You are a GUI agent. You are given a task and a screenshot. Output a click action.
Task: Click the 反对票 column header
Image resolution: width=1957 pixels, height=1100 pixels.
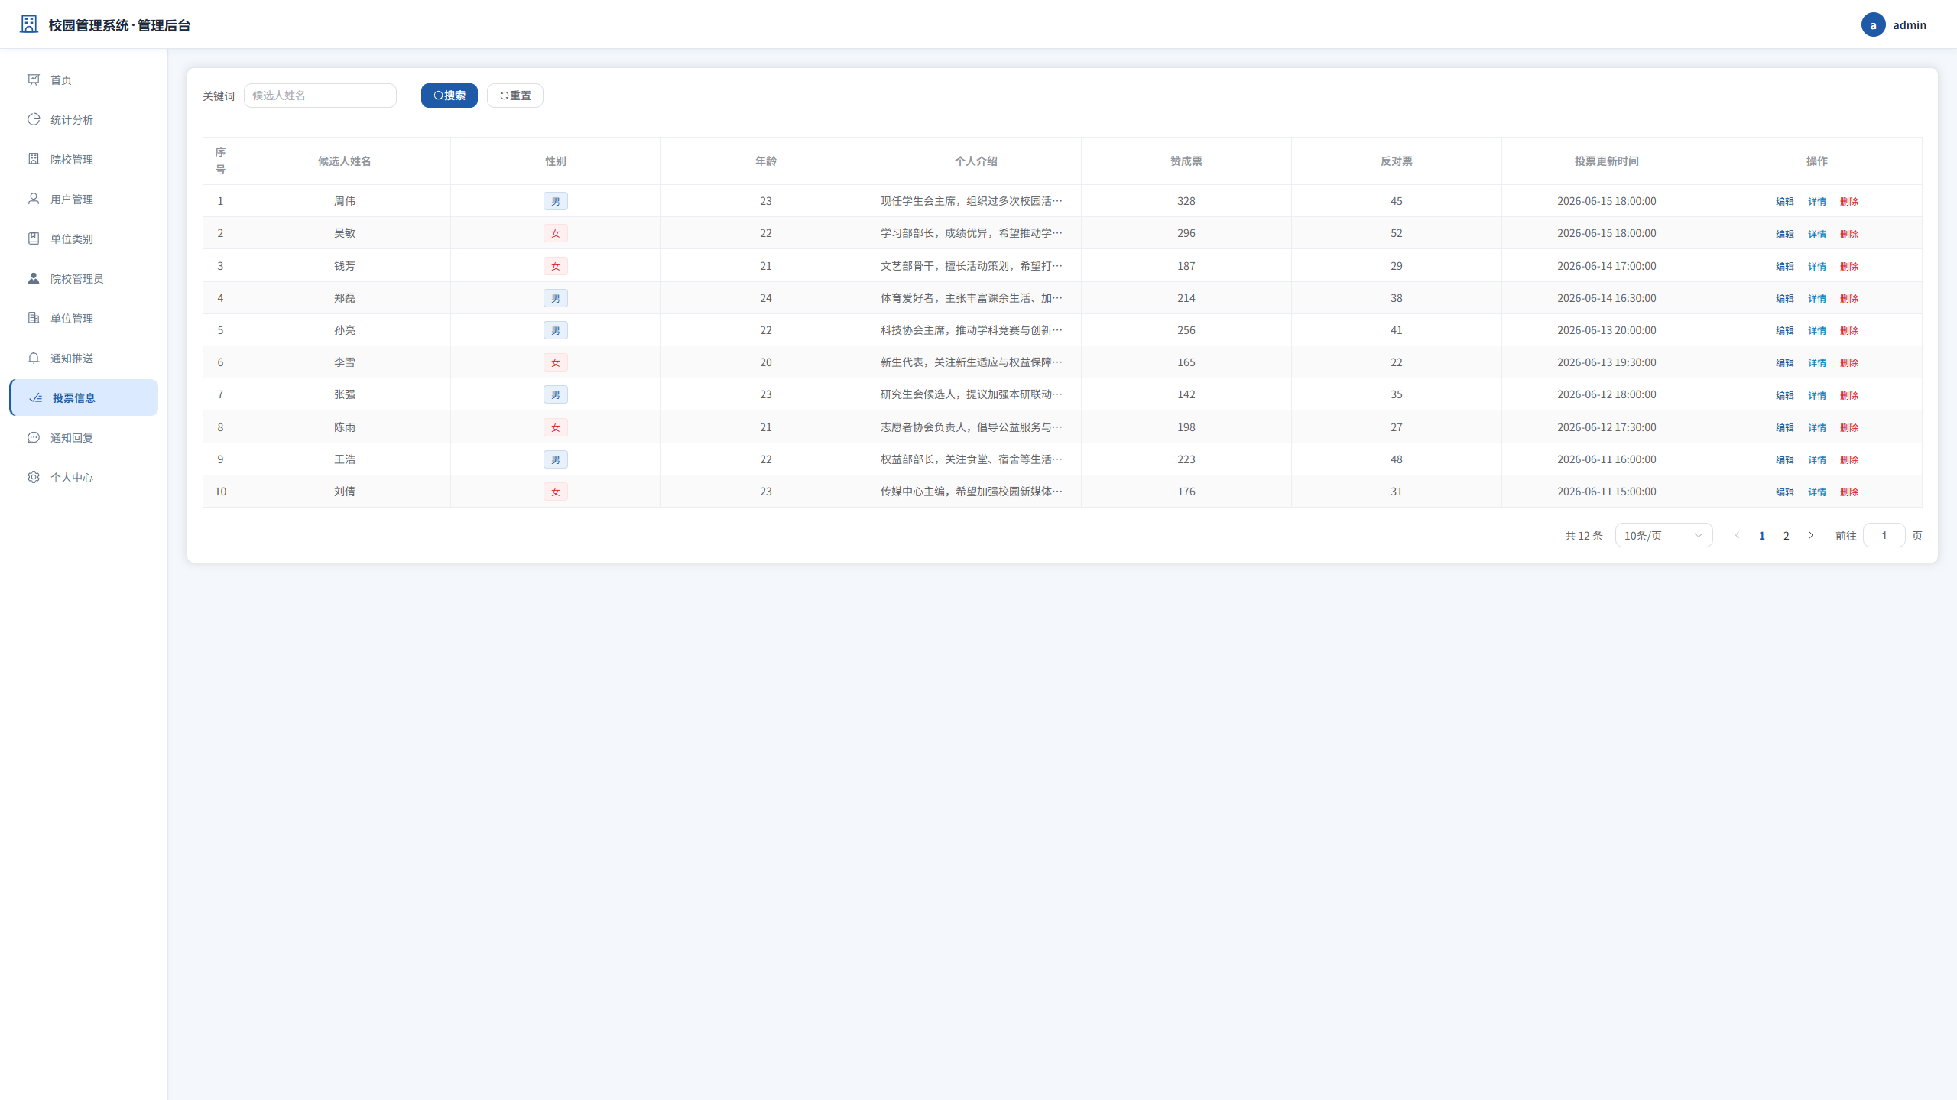pyautogui.click(x=1397, y=161)
